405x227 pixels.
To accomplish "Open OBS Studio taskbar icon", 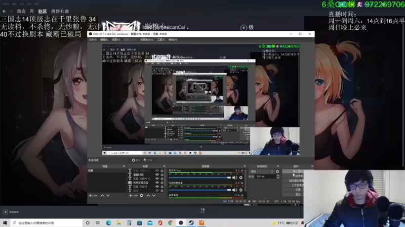I will pos(181,223).
